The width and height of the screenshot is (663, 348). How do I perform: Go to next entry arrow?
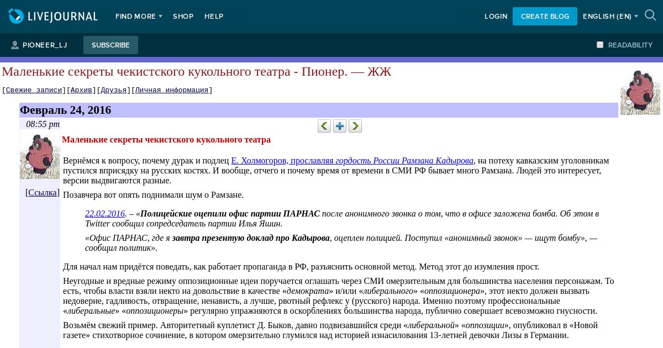[x=355, y=126]
